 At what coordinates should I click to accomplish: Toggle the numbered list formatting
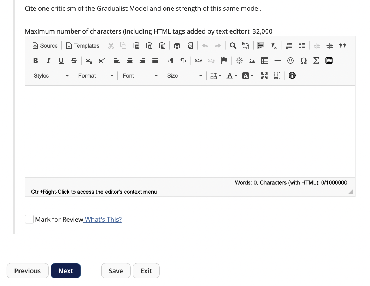point(288,45)
